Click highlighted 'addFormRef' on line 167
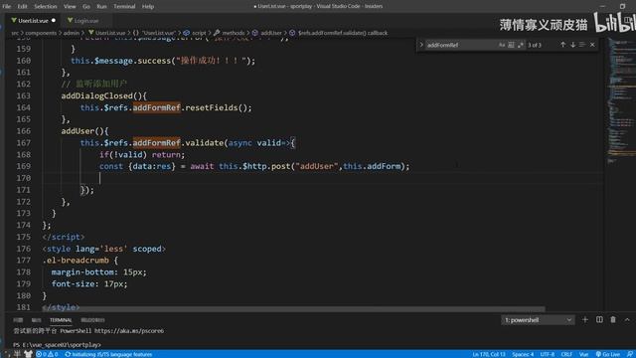 coord(157,143)
